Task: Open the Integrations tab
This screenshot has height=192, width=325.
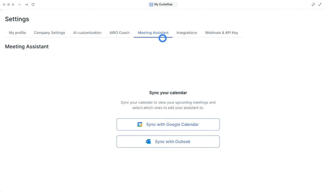Action: click(187, 33)
